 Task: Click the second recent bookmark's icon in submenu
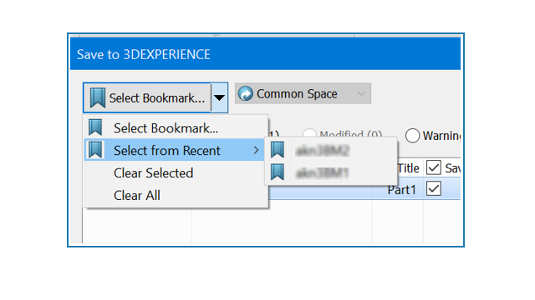pyautogui.click(x=278, y=172)
